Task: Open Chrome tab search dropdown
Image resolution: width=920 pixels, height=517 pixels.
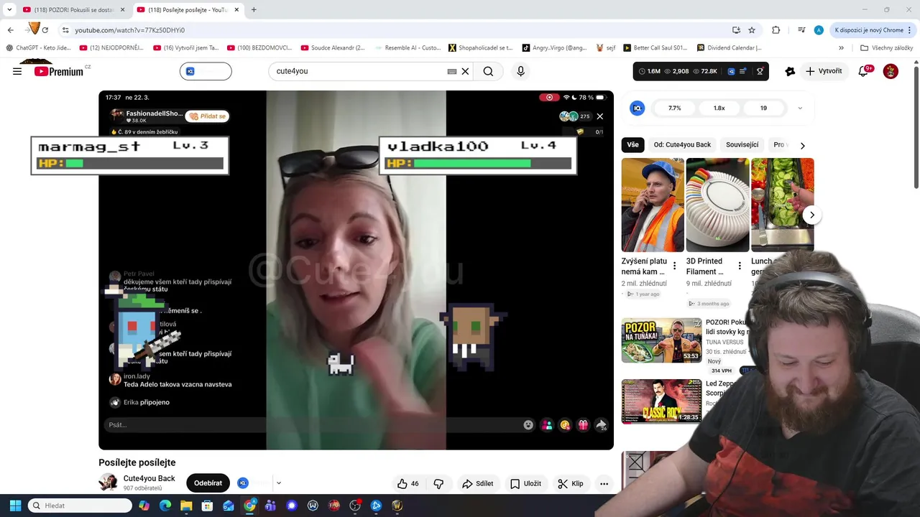Action: [x=9, y=9]
